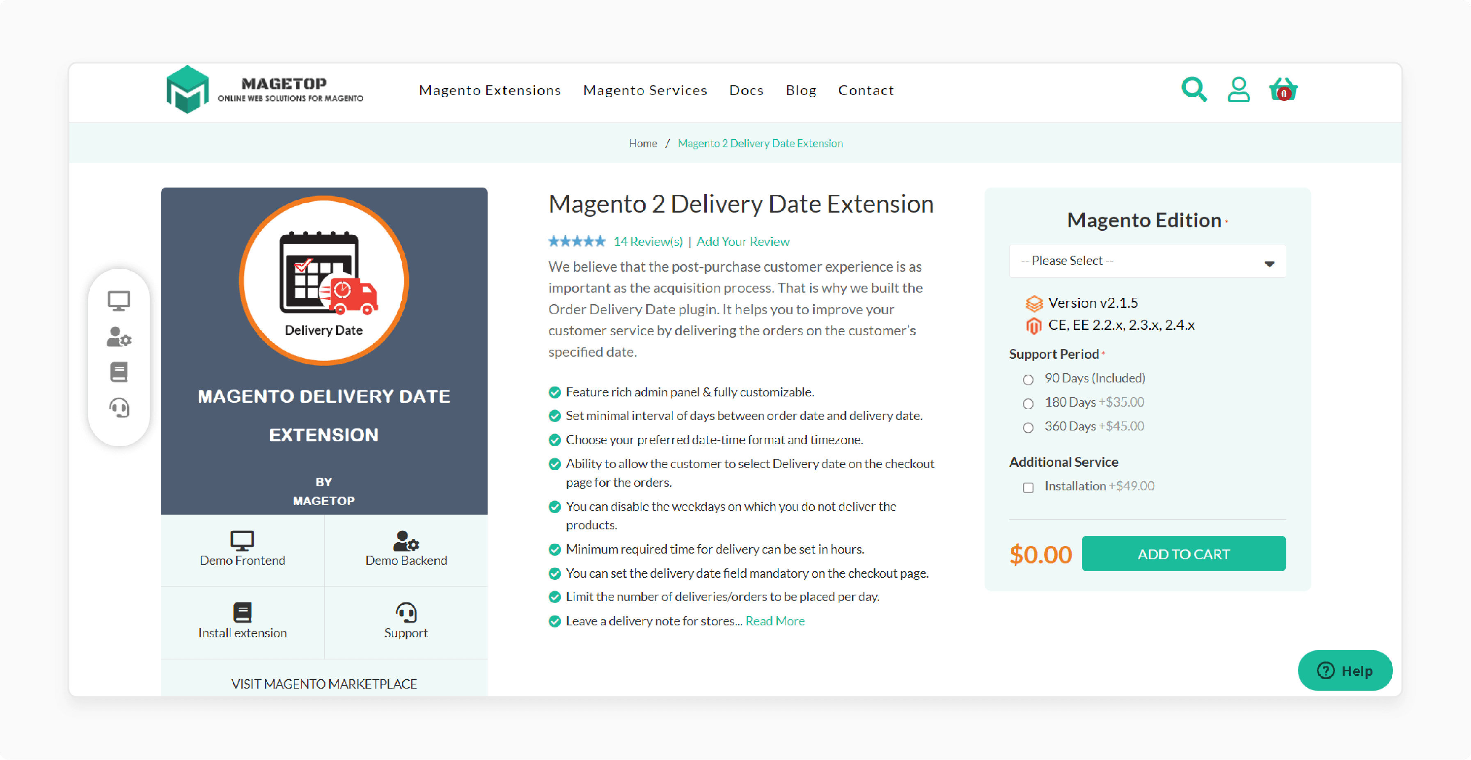
Task: Enable the Installation +$49.00 checkbox
Action: [x=1028, y=487]
